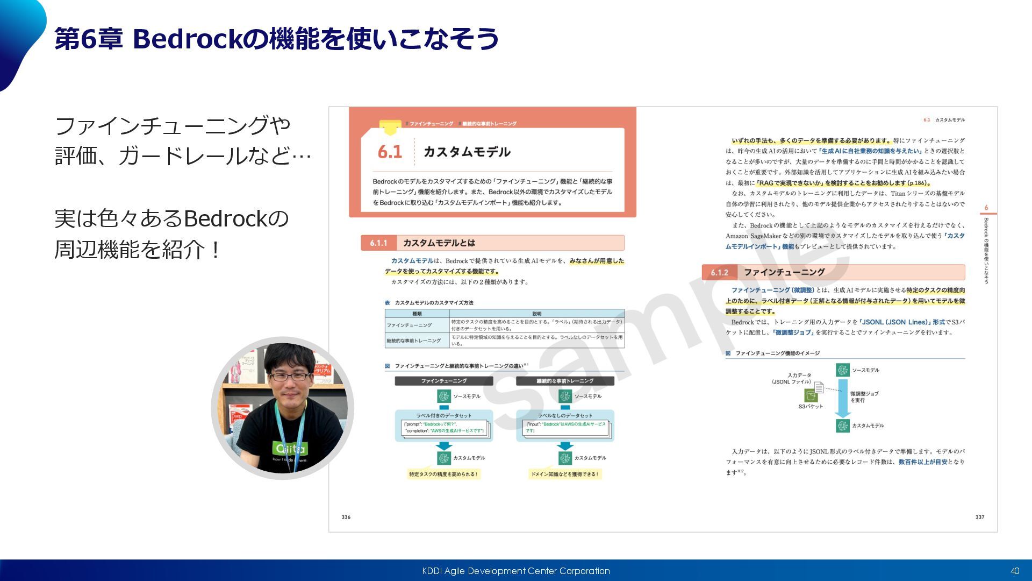Screen dimensions: 1032x581
Task: Click the blue down arrow below ラベル付きのデータセット
Action: click(x=444, y=446)
